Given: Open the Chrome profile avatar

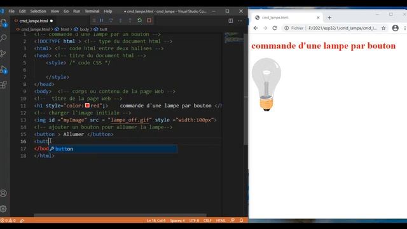Looking at the screenshot, I should pos(396,28).
